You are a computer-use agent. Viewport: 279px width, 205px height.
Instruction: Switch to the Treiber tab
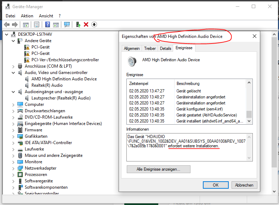(x=150, y=49)
